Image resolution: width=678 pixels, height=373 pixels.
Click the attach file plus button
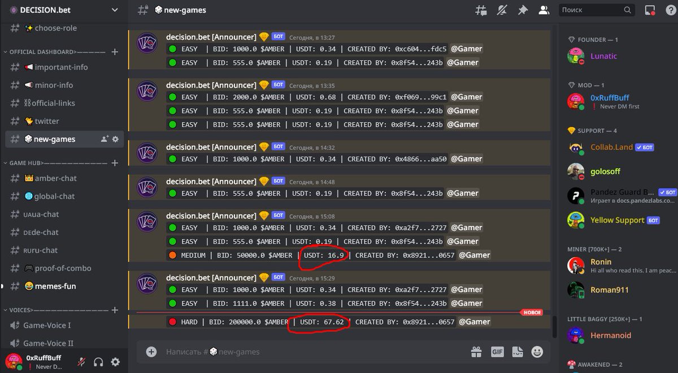[151, 352]
